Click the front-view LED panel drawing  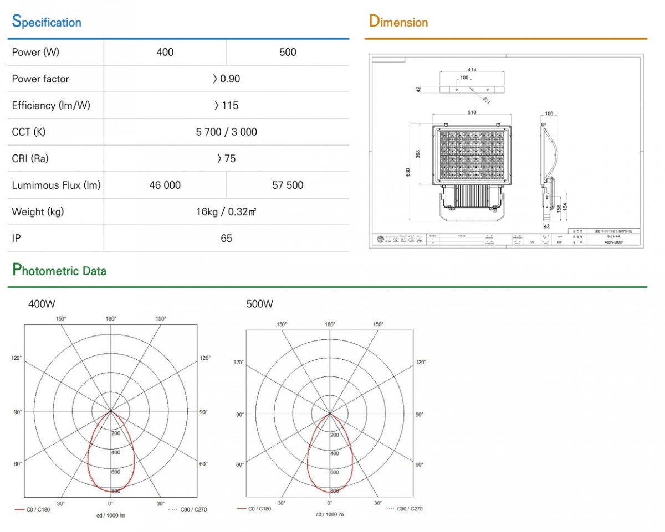coord(472,154)
